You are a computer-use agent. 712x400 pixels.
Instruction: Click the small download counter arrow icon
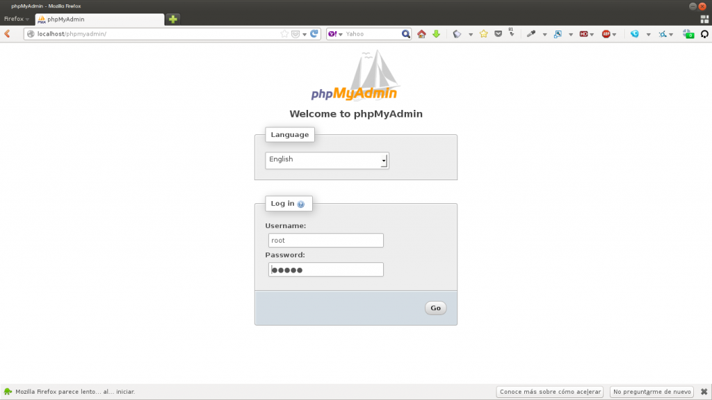[511, 32]
